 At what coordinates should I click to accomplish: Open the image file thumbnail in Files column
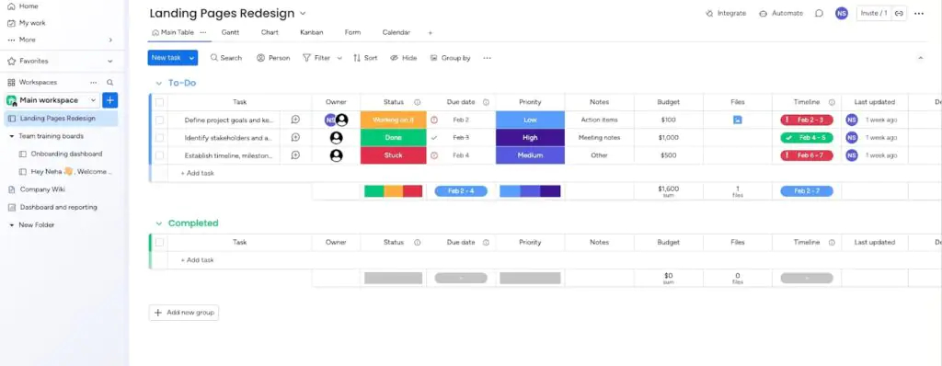737,120
